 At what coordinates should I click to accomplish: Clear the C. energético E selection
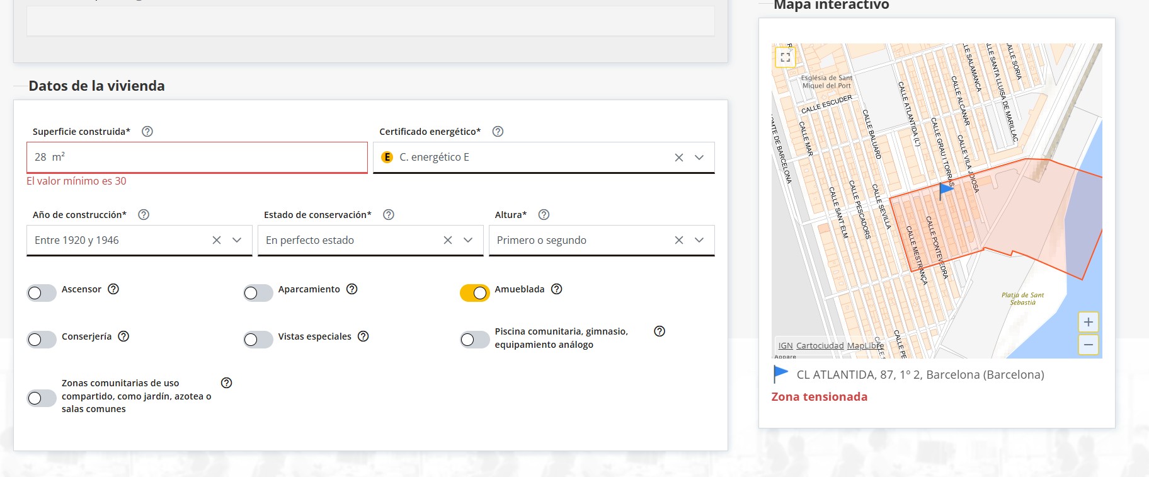point(679,158)
